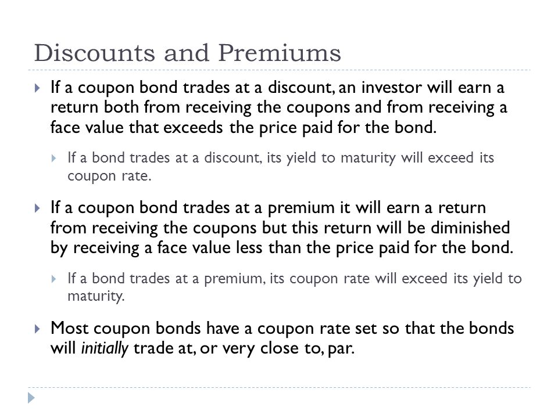Click the blue triangle icon at the slide's bottom-left
Viewport: 558px width, 418px height.
pos(31,398)
